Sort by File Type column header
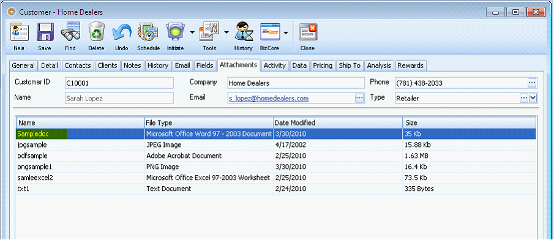This screenshot has width=554, height=240. pyautogui.click(x=209, y=123)
